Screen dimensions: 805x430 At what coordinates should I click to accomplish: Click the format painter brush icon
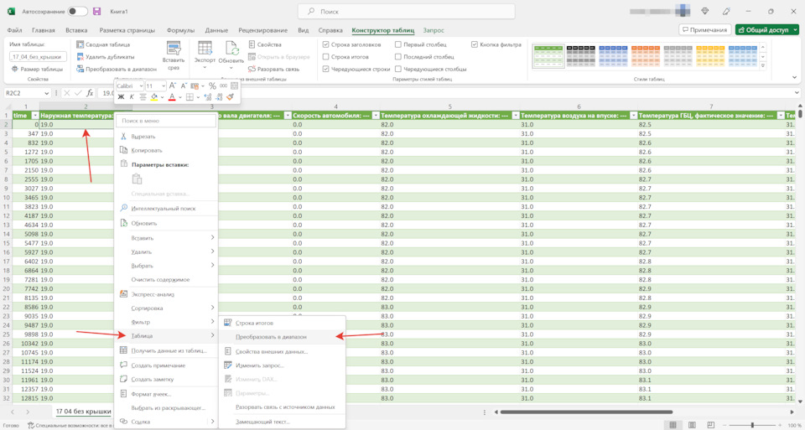[x=231, y=97]
